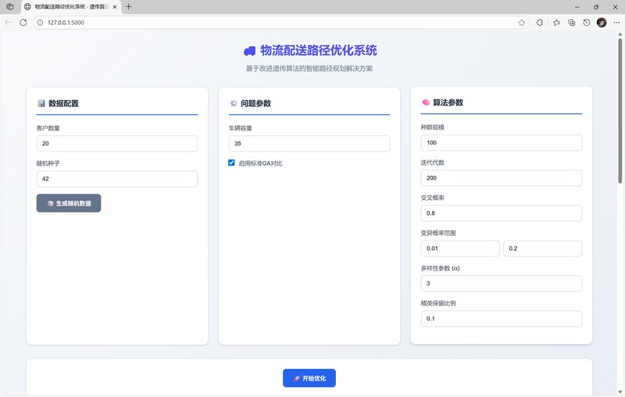Toggle the 启用标准GA对比 checkbox
Viewport: 625px width, 397px height.
click(x=231, y=163)
